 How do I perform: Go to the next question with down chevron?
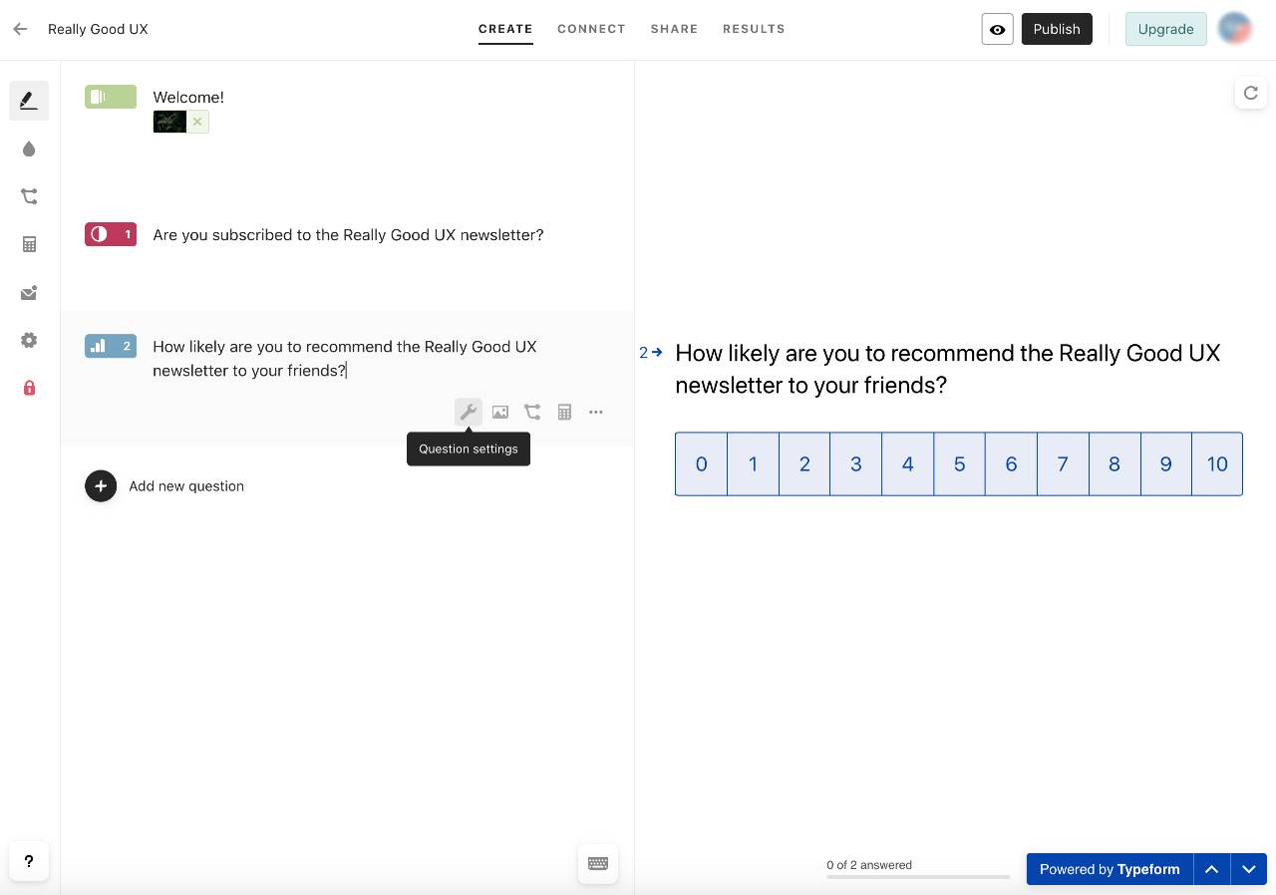pyautogui.click(x=1248, y=869)
